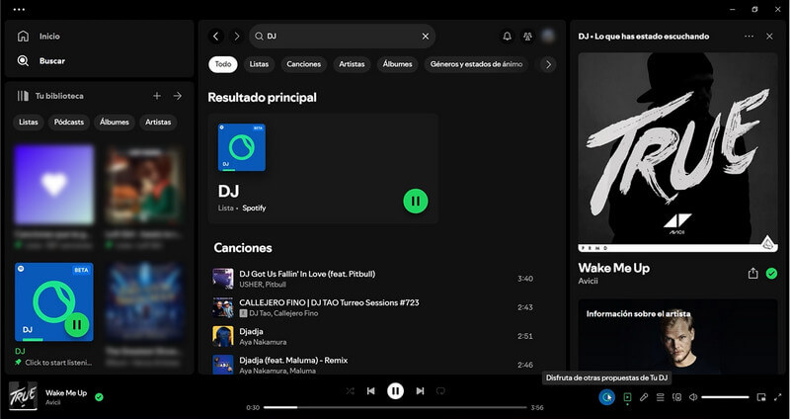Select the Artistas filter chip in search results
This screenshot has height=419, width=790.
coord(352,64)
